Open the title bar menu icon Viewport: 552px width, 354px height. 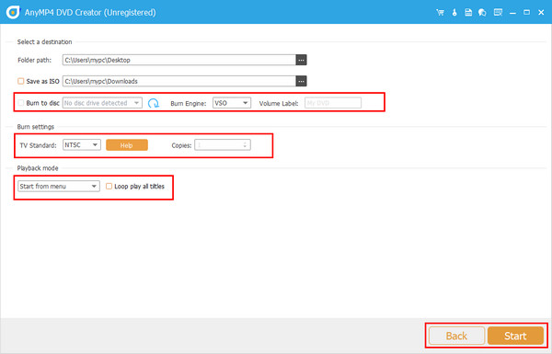(498, 13)
